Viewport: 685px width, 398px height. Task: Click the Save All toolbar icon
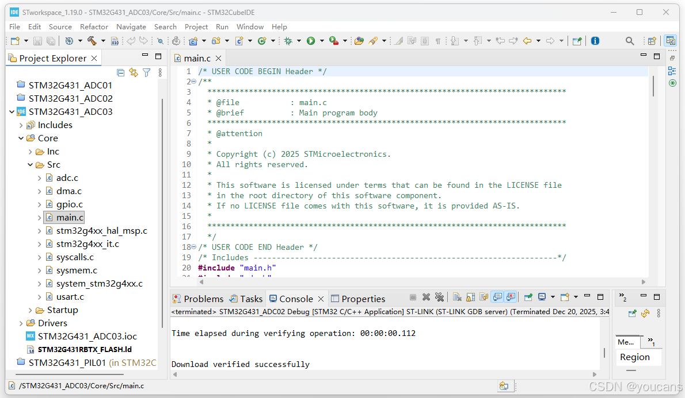[51, 41]
